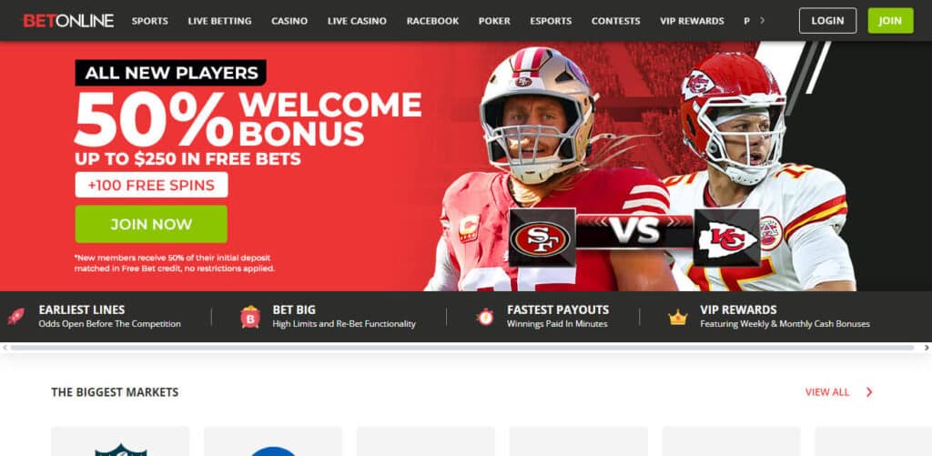Image resolution: width=932 pixels, height=456 pixels.
Task: Click the Login button
Action: click(827, 21)
